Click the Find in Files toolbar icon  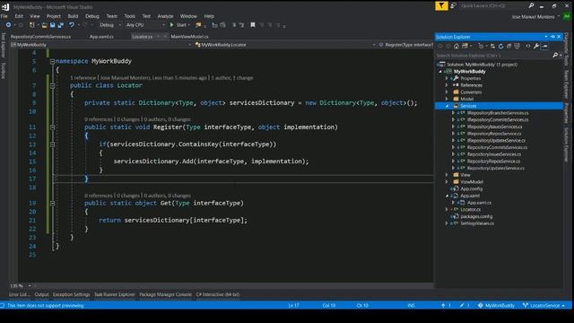point(198,25)
